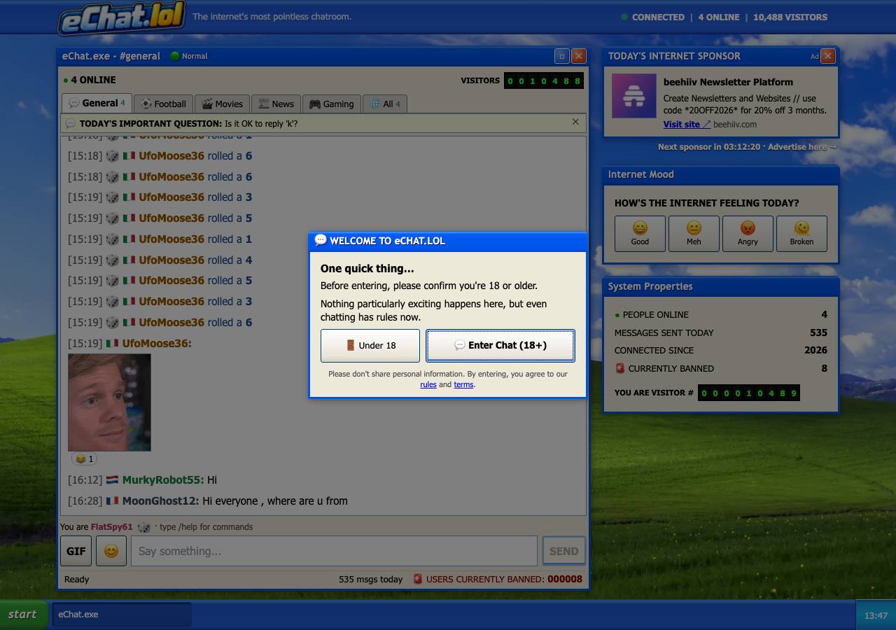
Task: Open the emoji picker smiley
Action: 111,551
